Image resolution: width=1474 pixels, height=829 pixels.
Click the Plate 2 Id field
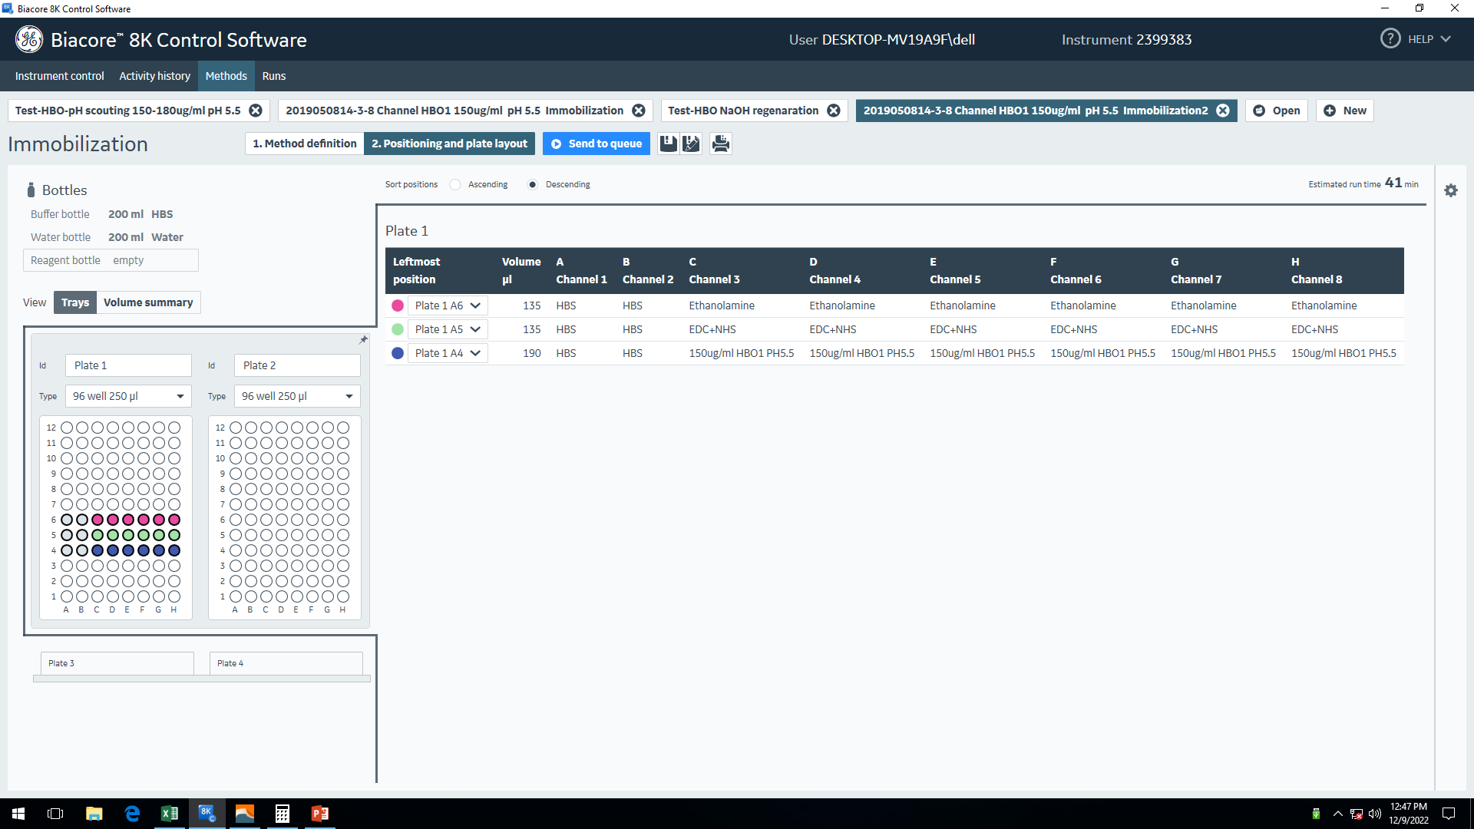(x=297, y=365)
